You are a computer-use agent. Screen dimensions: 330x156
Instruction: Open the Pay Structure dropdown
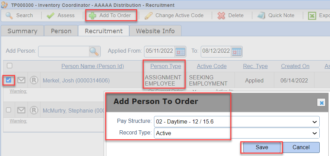(x=237, y=121)
